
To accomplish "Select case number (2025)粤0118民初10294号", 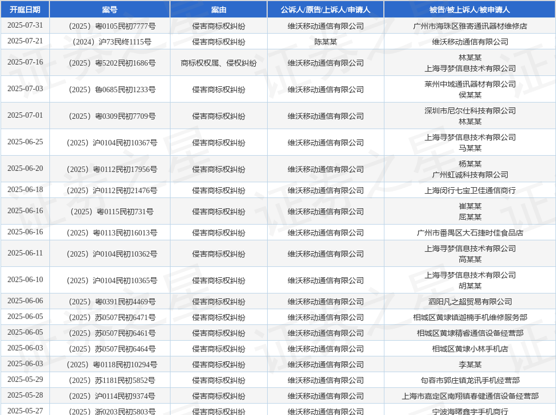I will coord(112,365).
